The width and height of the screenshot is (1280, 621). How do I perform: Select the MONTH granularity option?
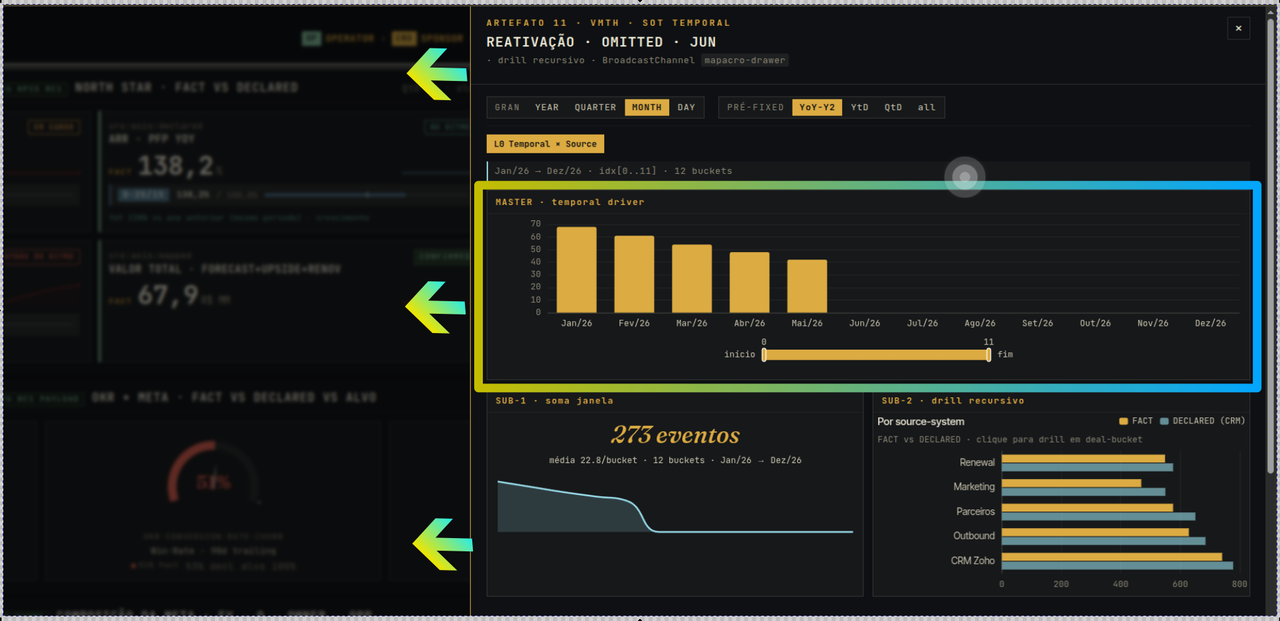pos(647,107)
